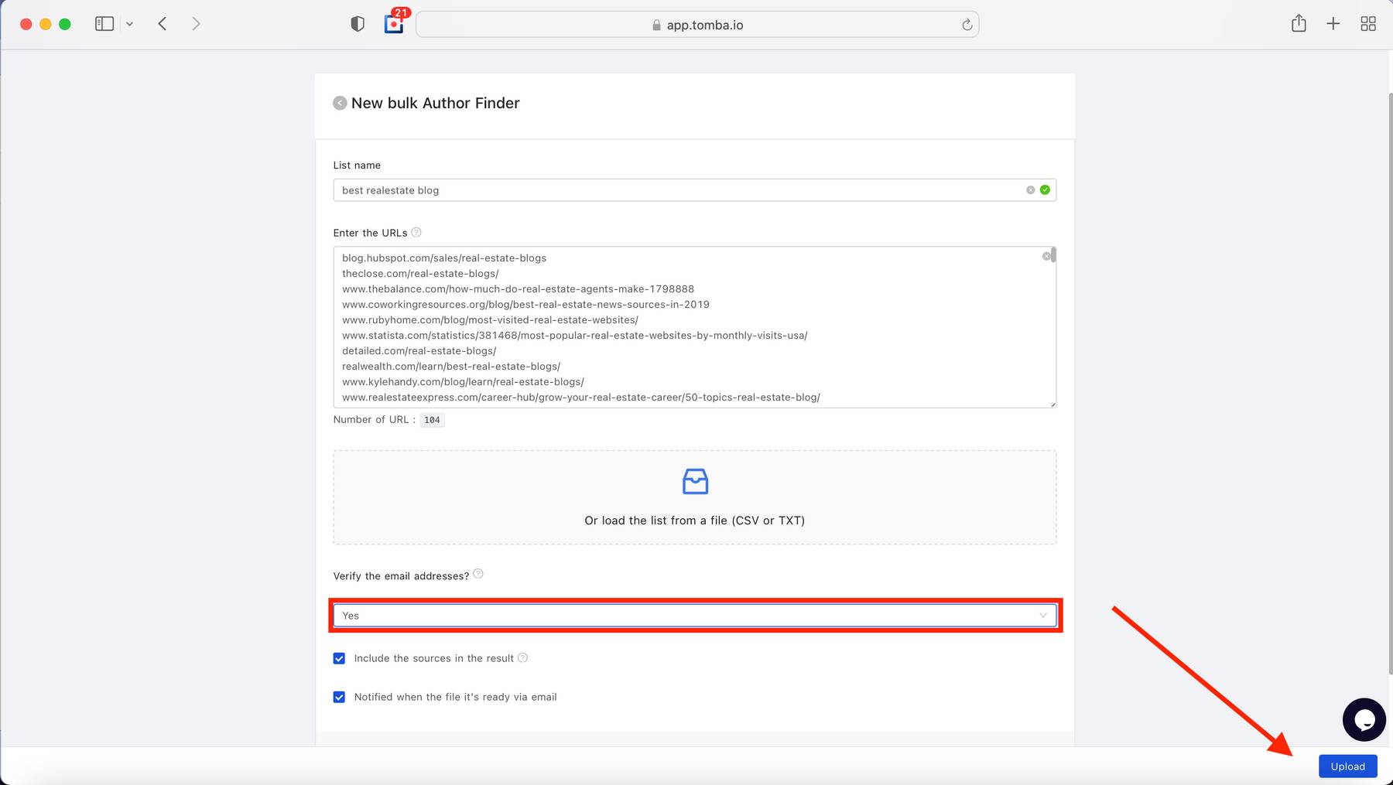Select the www.coworkingresources.org URL line
This screenshot has height=785, width=1393.
pos(525,305)
